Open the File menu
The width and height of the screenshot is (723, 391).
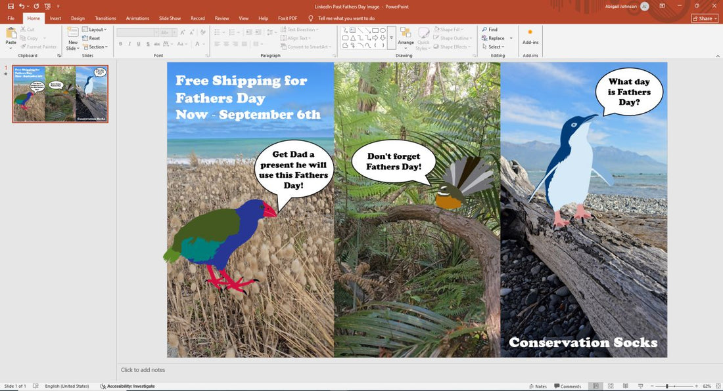pos(11,18)
